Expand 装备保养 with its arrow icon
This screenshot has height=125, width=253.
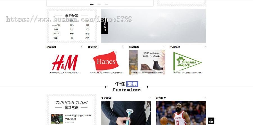point(205,98)
